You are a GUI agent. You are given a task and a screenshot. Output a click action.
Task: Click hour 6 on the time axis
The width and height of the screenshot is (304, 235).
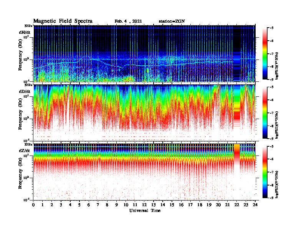tap(89, 205)
